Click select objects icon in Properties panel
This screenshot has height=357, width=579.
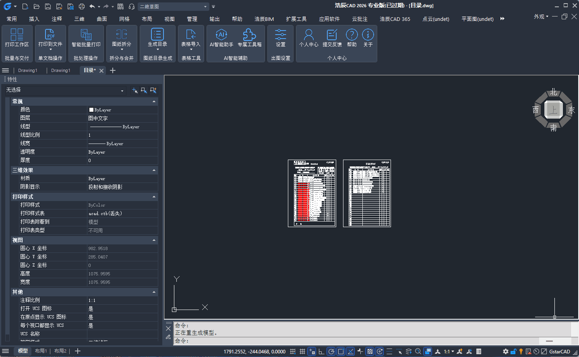coord(144,90)
